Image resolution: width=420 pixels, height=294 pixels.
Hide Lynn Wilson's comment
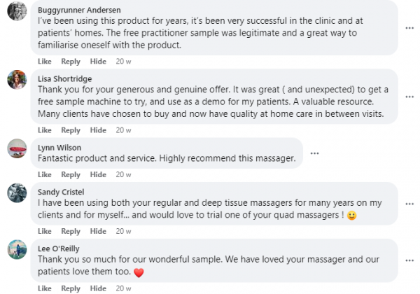(98, 175)
